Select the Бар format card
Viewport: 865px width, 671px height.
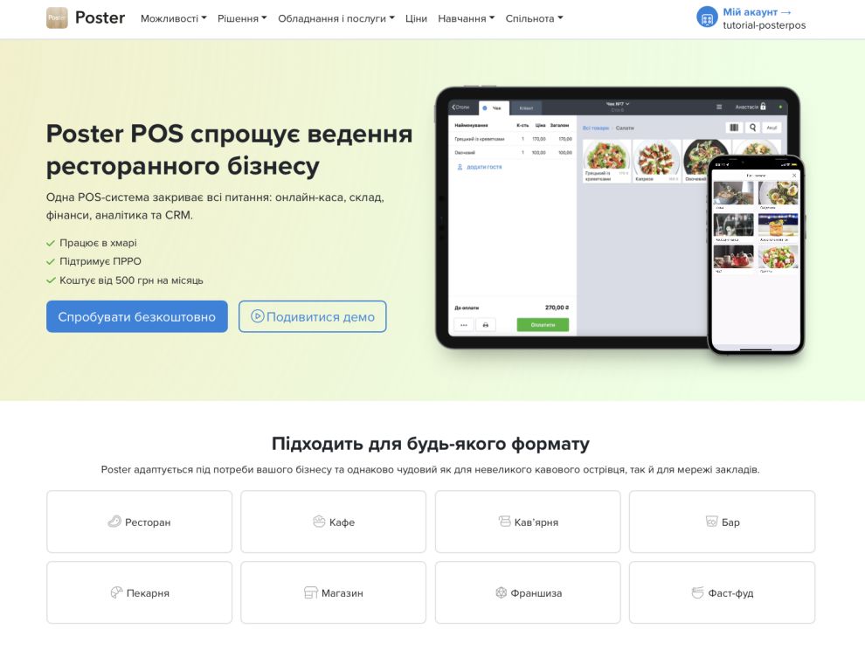pos(722,522)
